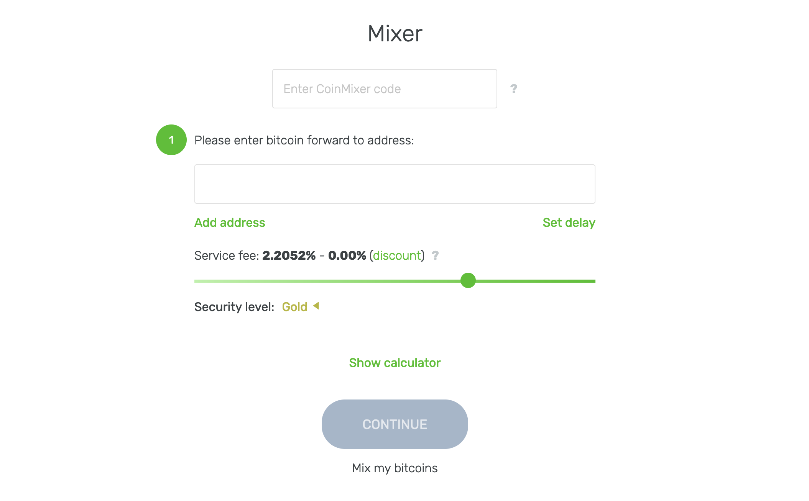809x501 pixels.
Task: Click the 2.2052% service fee value
Action: coord(289,255)
